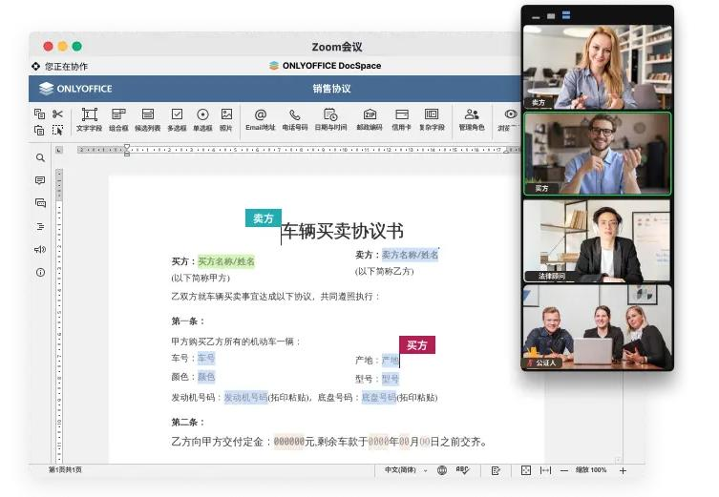Open 管理角色 manage roles
This screenshot has height=497, width=719.
[x=472, y=119]
